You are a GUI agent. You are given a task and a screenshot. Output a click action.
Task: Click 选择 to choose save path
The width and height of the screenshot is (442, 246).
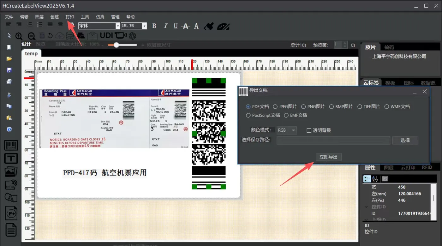[x=405, y=141]
